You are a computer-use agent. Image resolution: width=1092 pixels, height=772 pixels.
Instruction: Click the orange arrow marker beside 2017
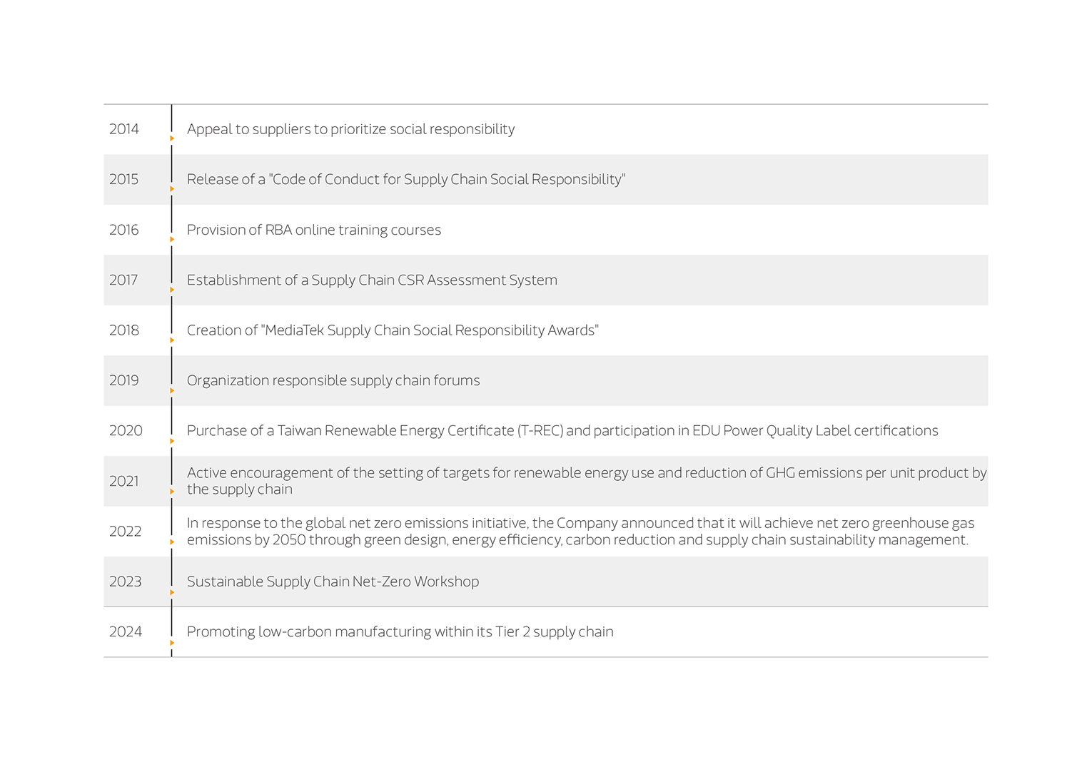(x=172, y=290)
